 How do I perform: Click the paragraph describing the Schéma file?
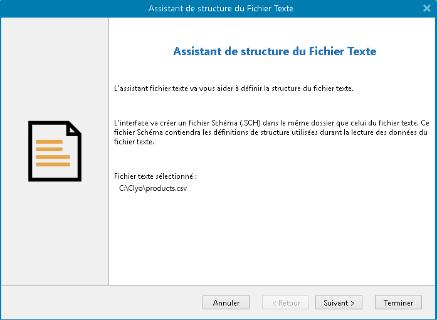[x=270, y=132]
